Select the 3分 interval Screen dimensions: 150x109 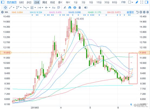[83, 2]
